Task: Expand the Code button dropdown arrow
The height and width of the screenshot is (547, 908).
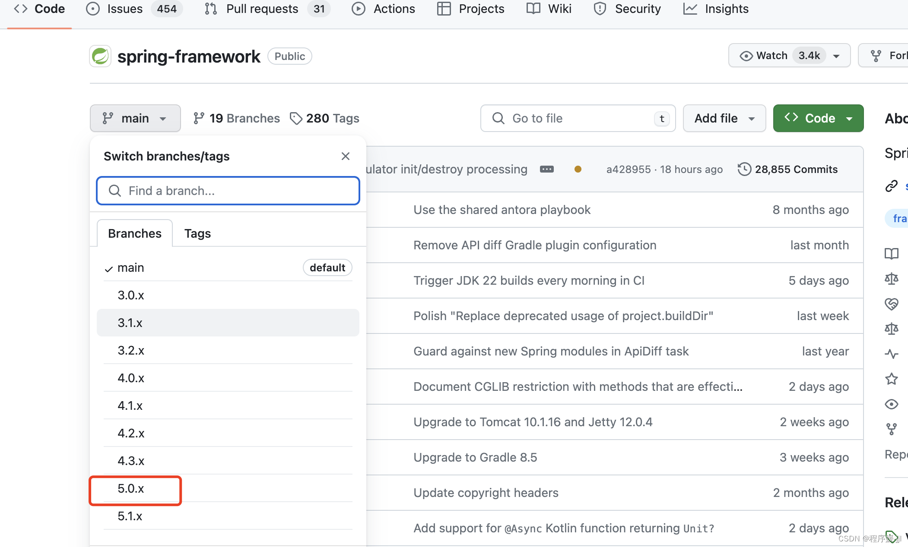Action: [851, 119]
